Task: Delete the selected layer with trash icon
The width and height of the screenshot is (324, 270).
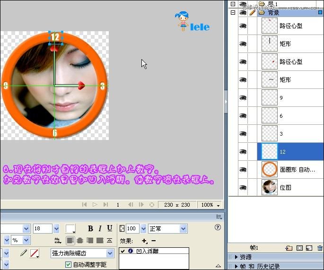Action: (320, 248)
